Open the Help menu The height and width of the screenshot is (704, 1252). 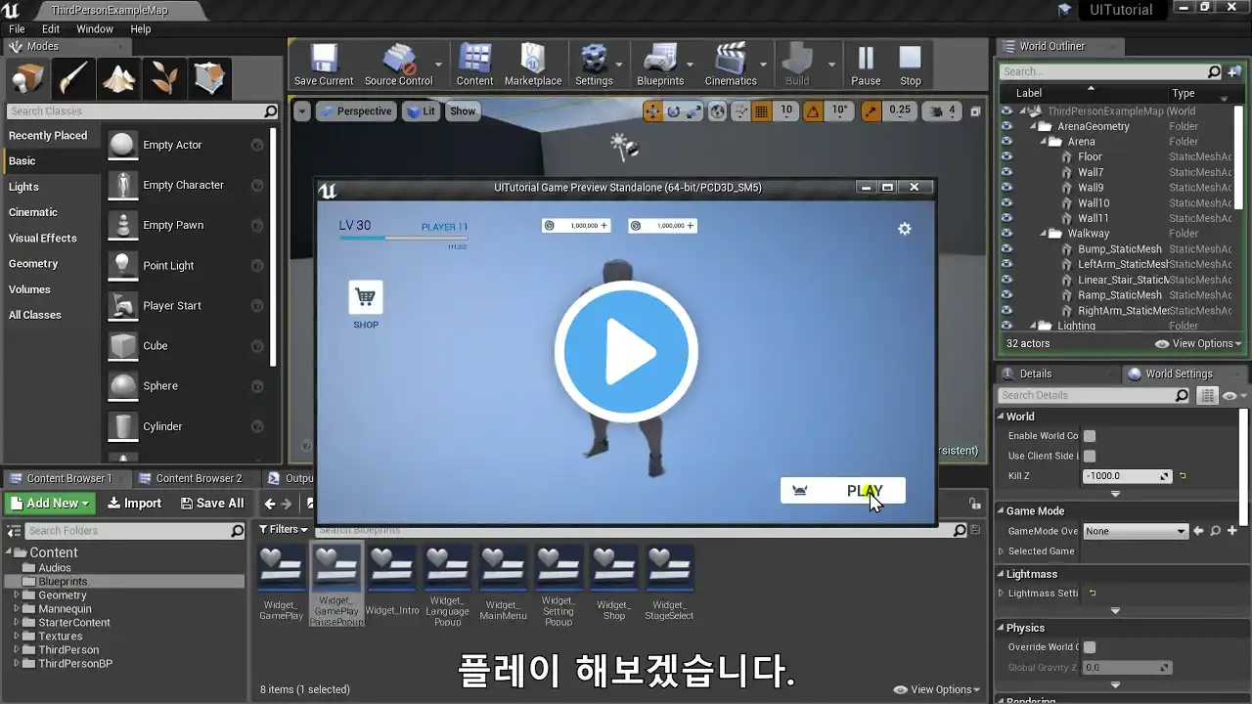click(x=141, y=29)
